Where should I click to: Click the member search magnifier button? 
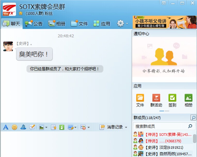pos(193,118)
